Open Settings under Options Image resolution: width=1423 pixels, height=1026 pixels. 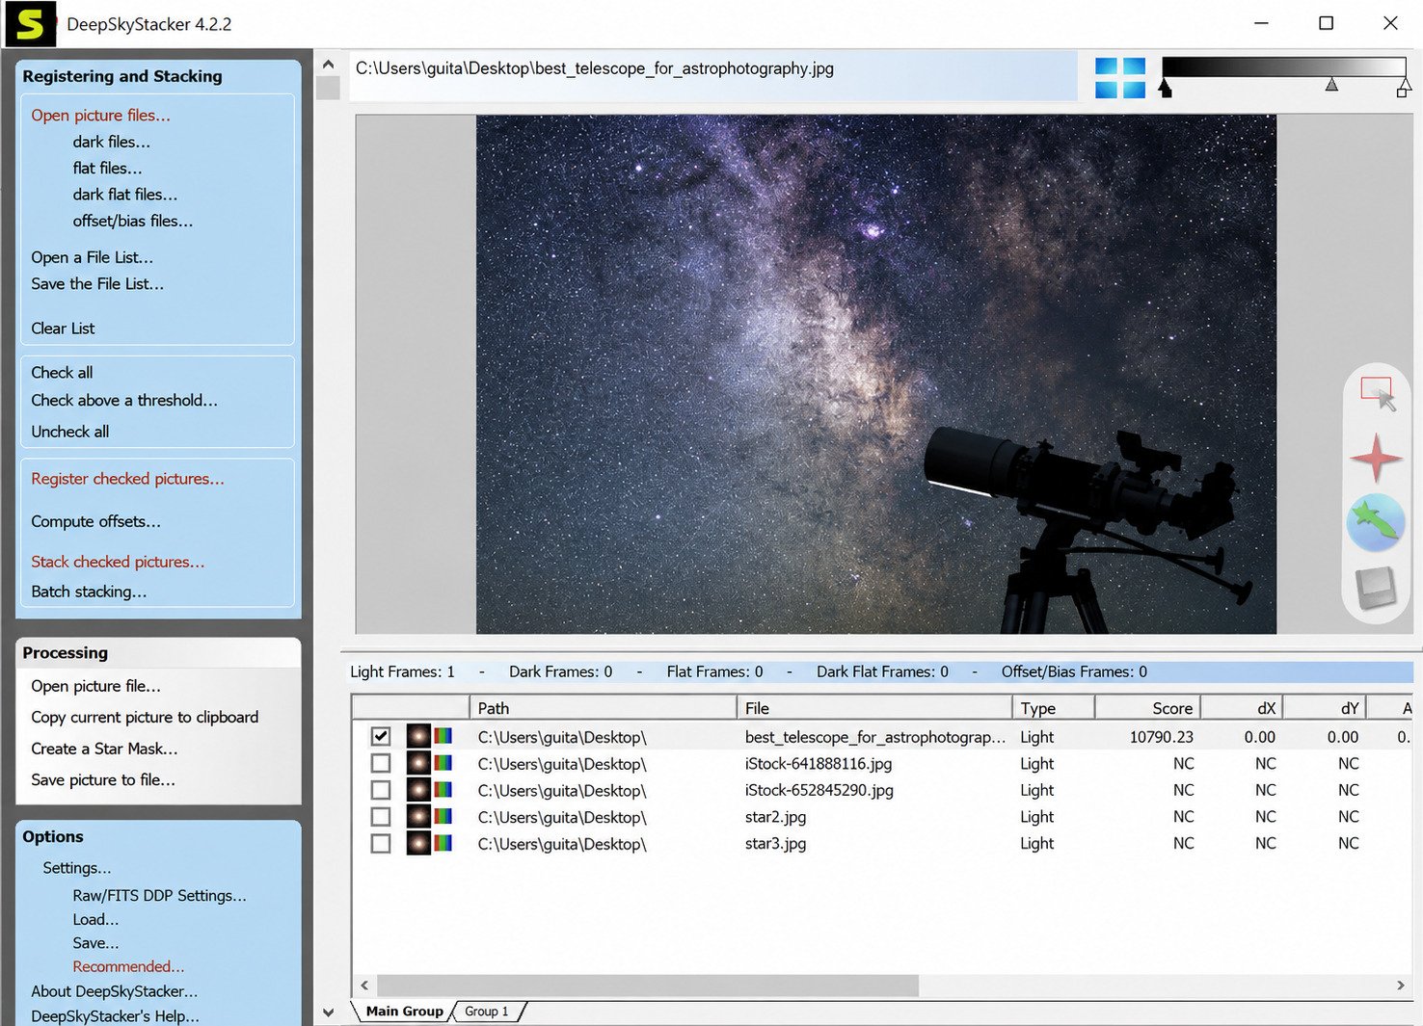[x=77, y=868]
